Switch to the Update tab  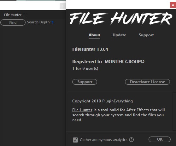click(119, 35)
